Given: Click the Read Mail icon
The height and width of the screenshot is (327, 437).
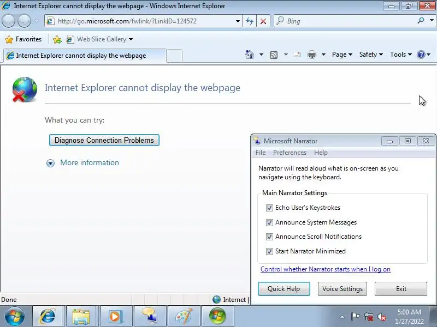Looking at the screenshot, I should click(x=297, y=55).
